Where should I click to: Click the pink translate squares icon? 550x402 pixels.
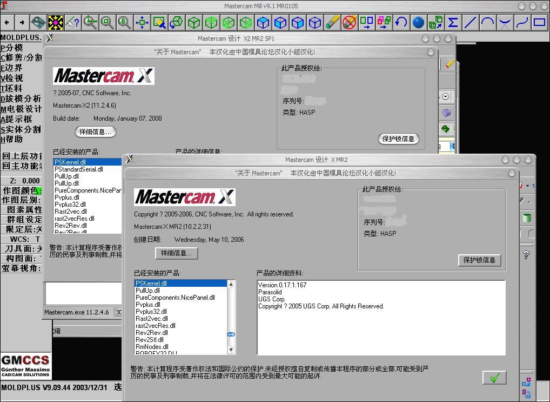coord(384,23)
